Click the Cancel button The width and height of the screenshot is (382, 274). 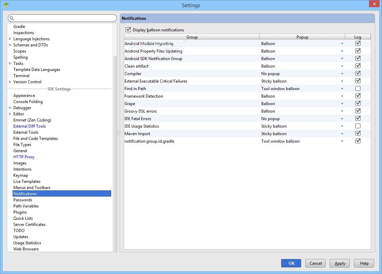[x=316, y=263]
